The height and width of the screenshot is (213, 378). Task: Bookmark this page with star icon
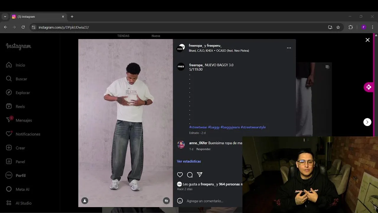[338, 27]
